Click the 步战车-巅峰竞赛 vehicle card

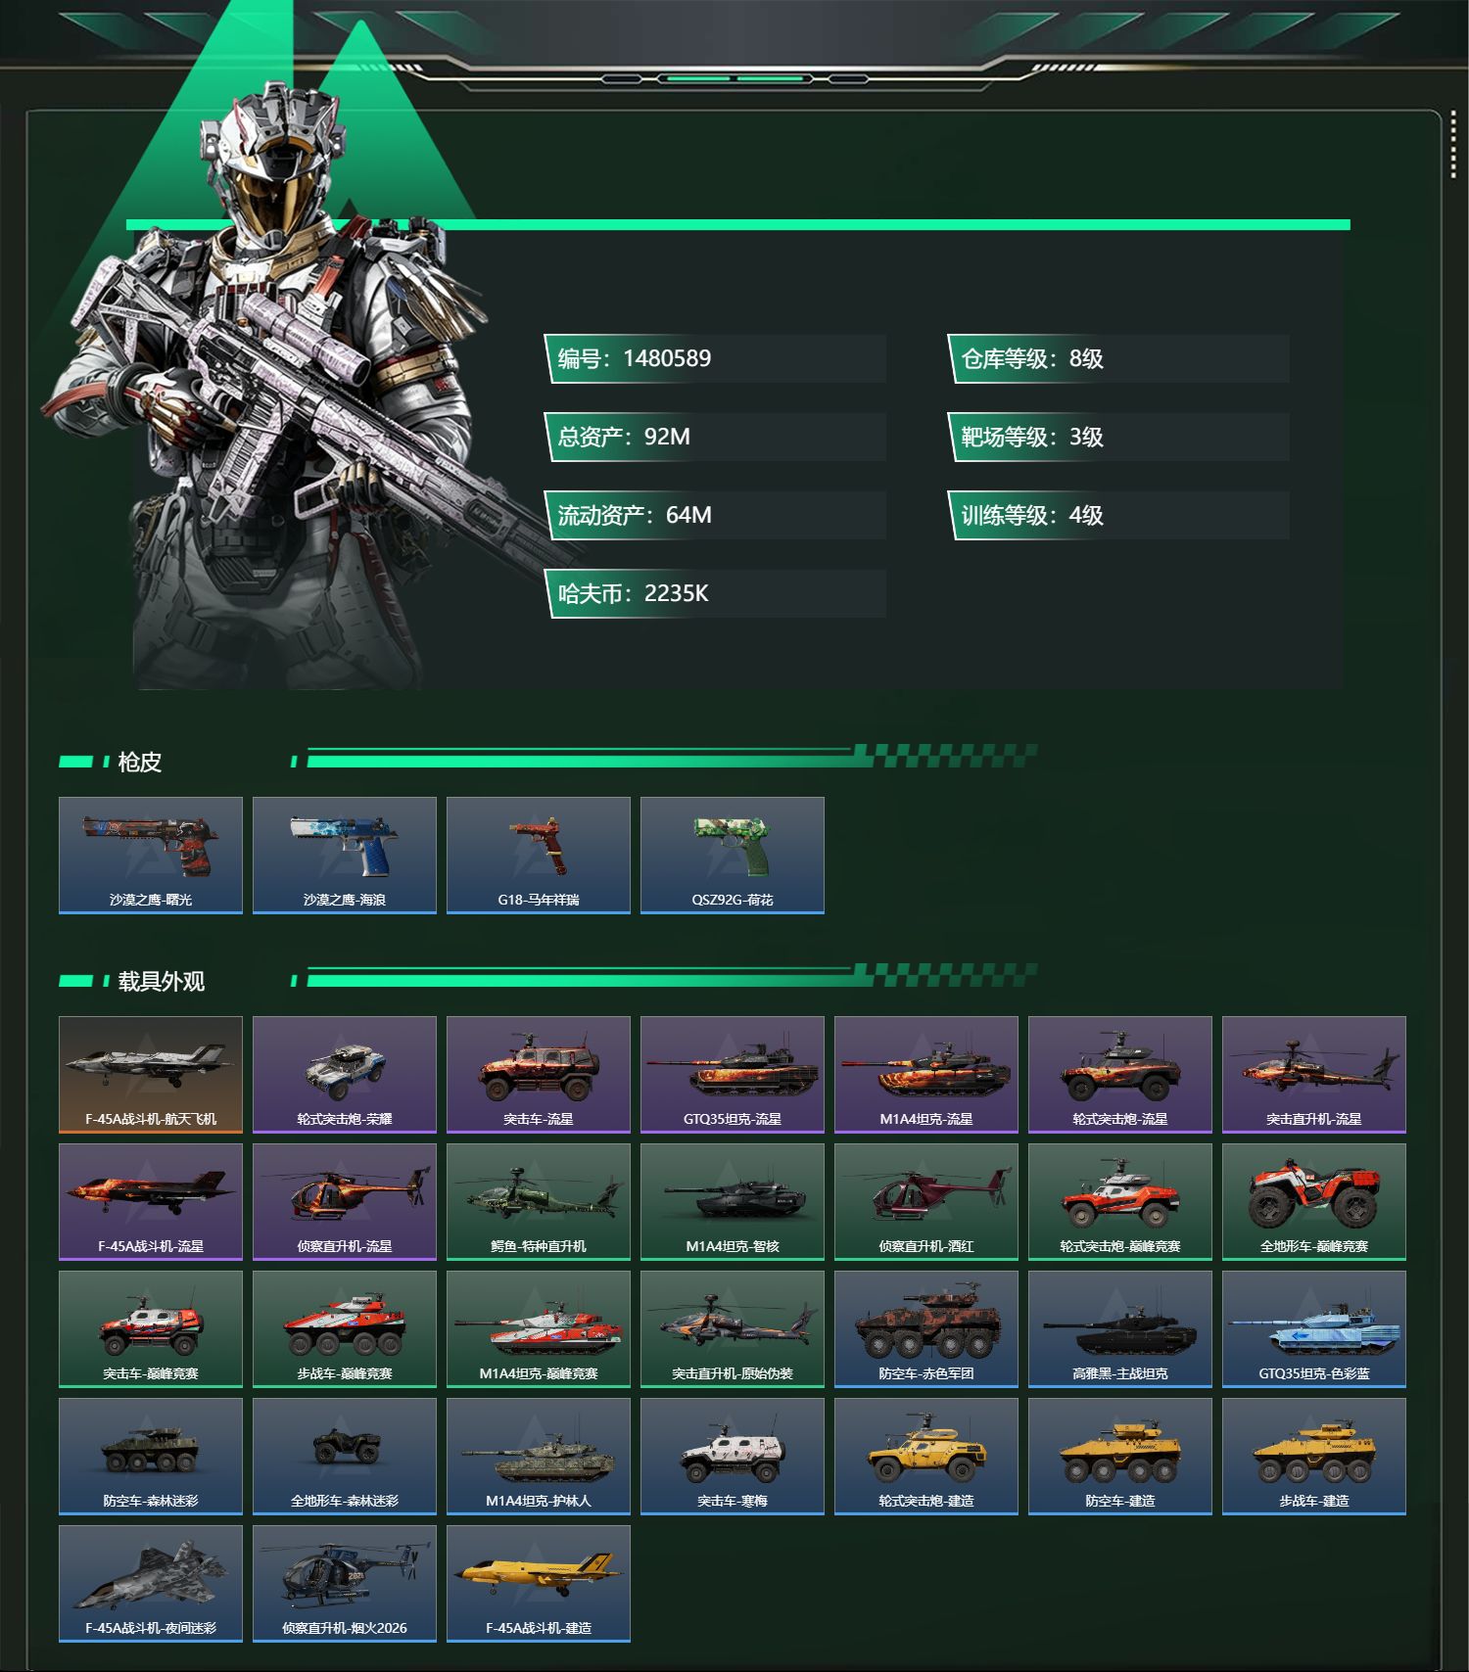345,1329
